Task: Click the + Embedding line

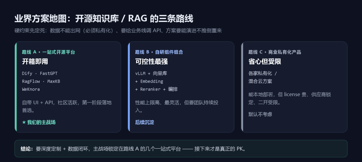Action: click(x=149, y=81)
